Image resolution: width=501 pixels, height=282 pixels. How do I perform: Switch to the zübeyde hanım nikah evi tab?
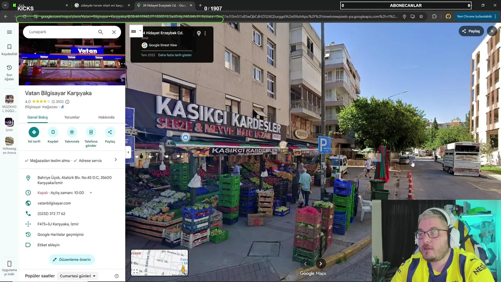[x=102, y=5]
